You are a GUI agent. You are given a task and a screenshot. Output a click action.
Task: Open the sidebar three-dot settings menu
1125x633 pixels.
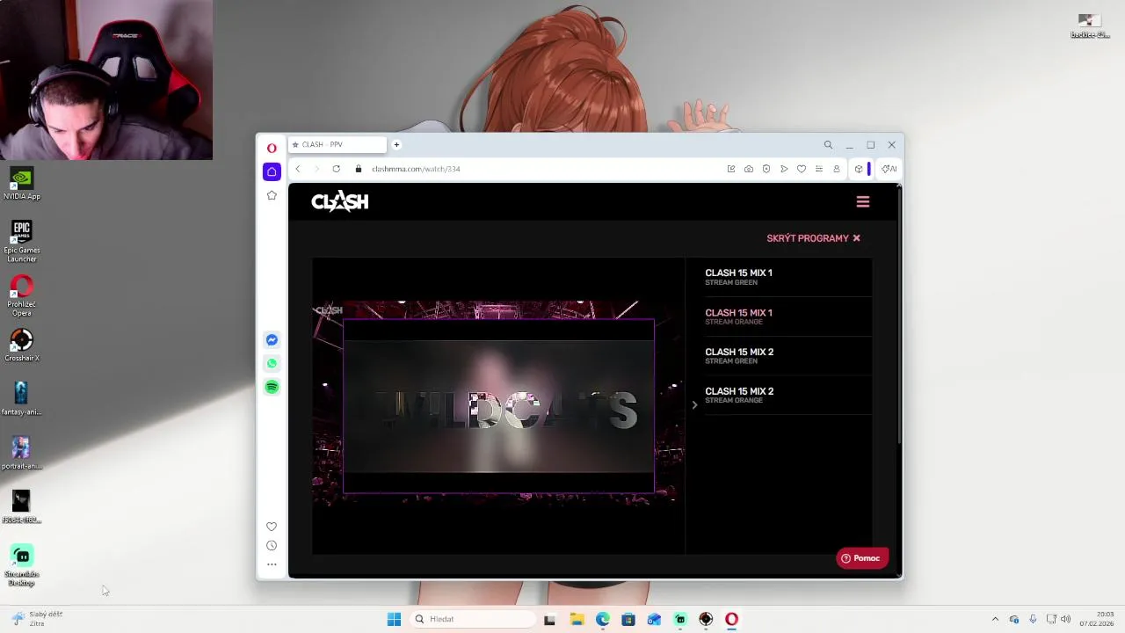click(x=272, y=564)
